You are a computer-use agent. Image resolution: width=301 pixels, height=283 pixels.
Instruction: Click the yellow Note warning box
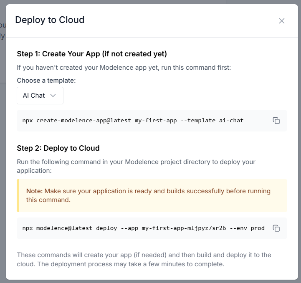152,195
